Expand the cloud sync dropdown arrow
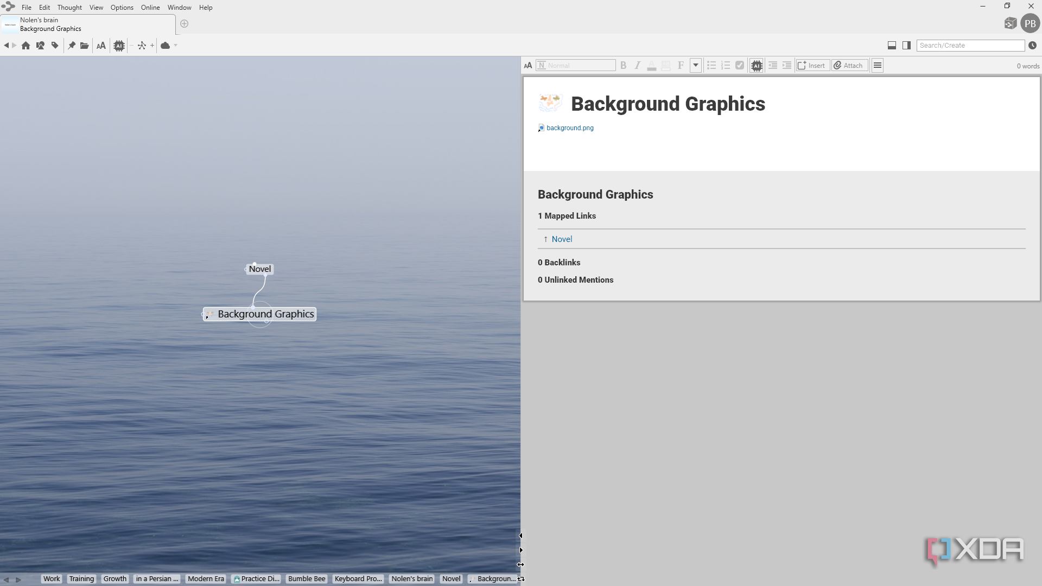The width and height of the screenshot is (1042, 586). tap(176, 46)
